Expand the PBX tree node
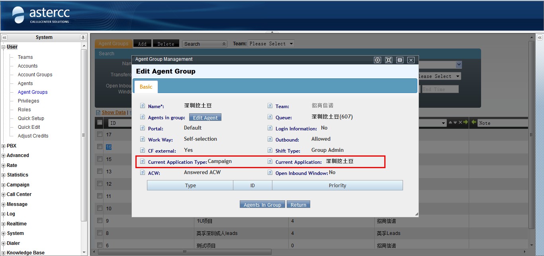Viewport: 544px width, 256px height. point(4,146)
